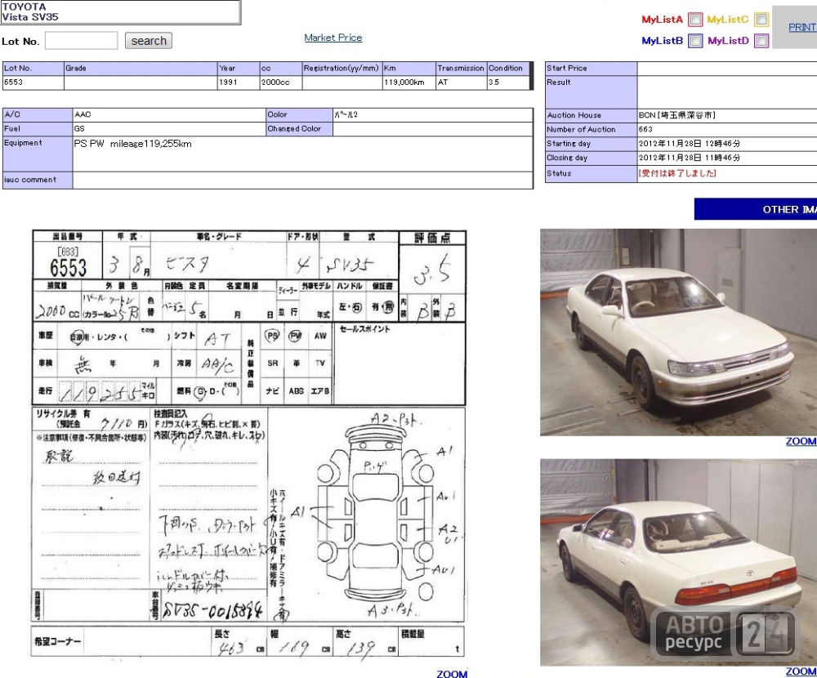817x678 pixels.
Task: Click the Changed Color label
Action: (x=299, y=129)
